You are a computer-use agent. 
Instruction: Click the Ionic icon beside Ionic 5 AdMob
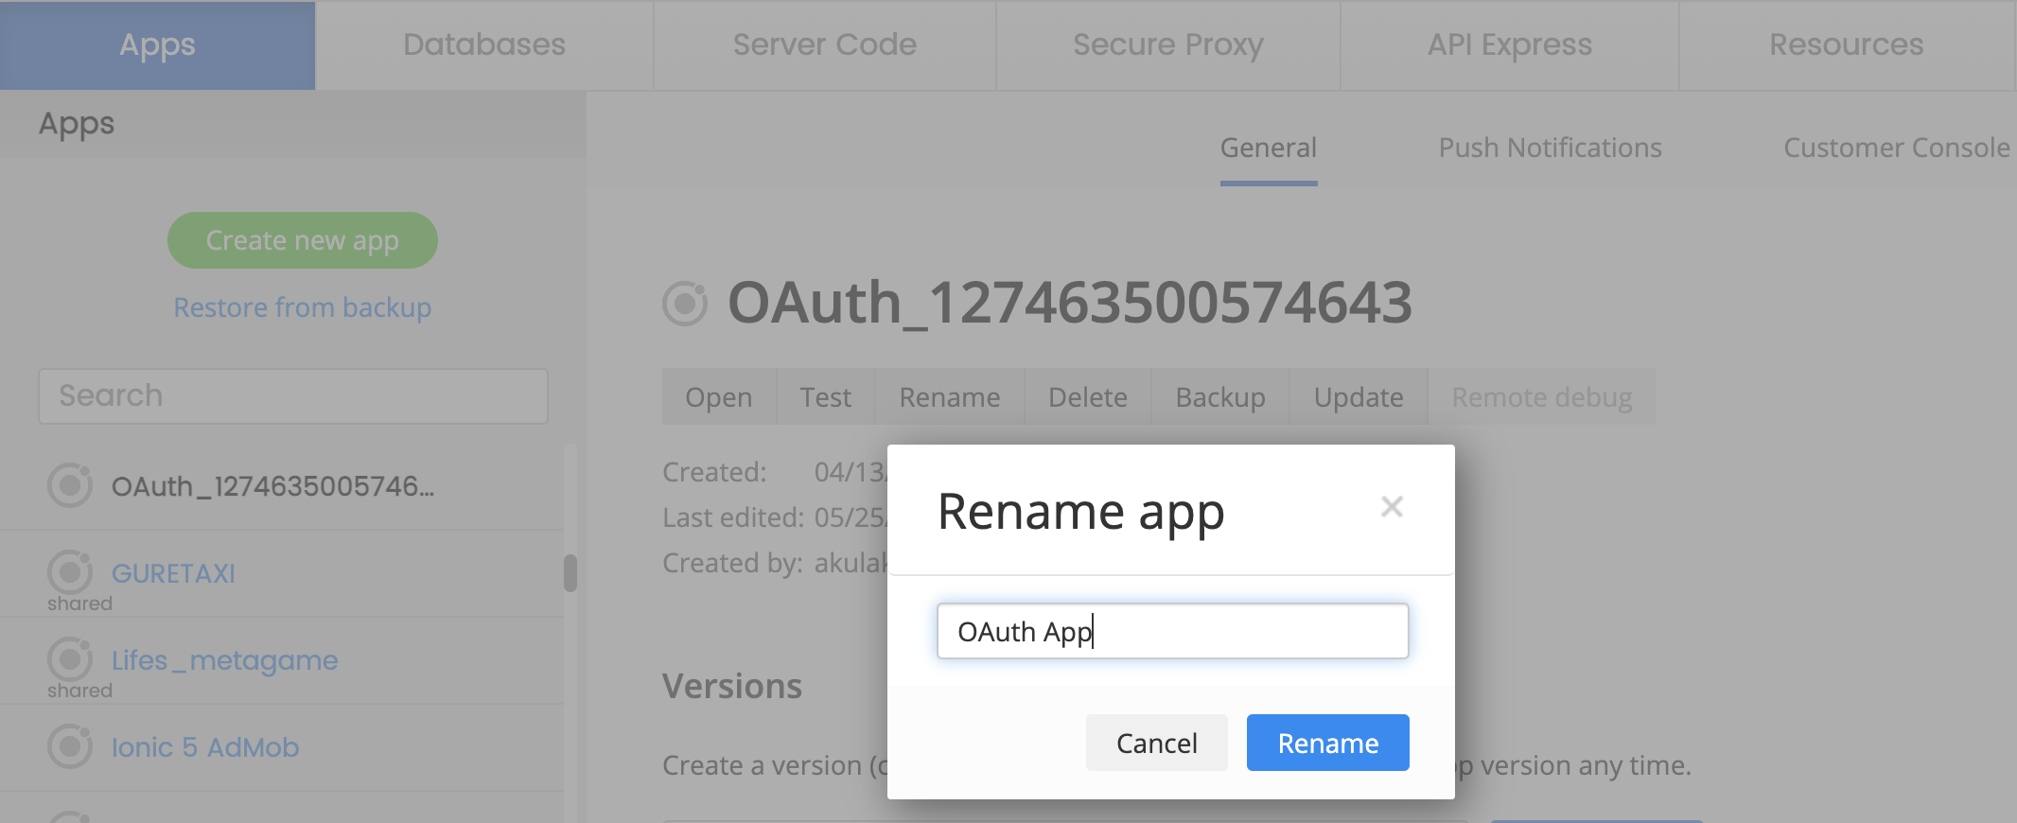point(70,746)
